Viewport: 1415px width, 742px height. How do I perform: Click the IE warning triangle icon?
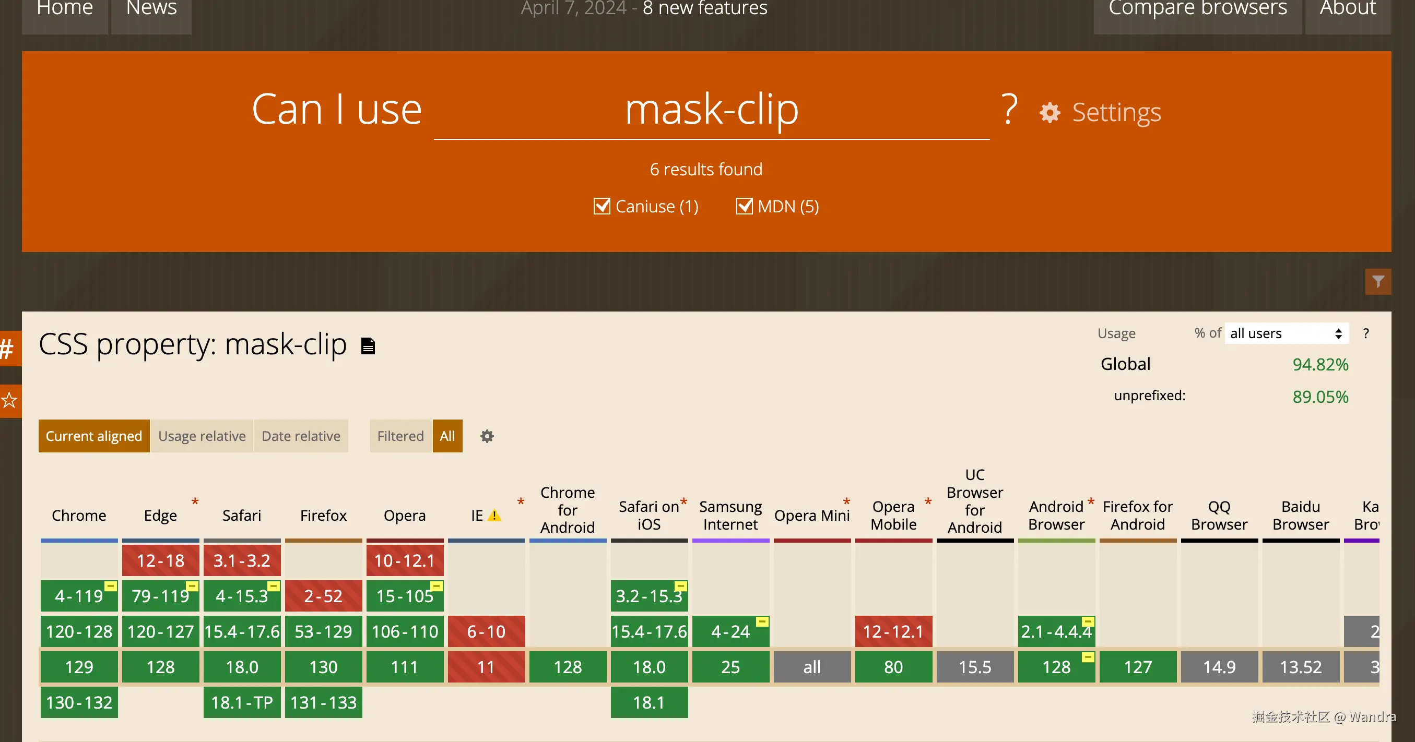pyautogui.click(x=494, y=516)
